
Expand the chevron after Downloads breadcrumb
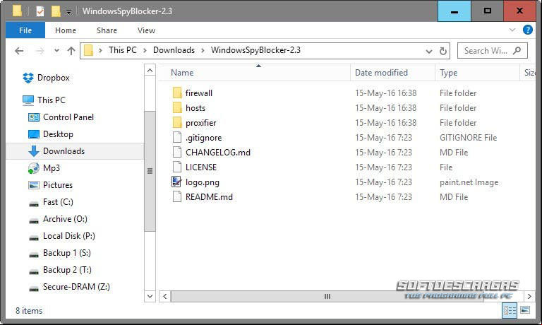click(203, 51)
